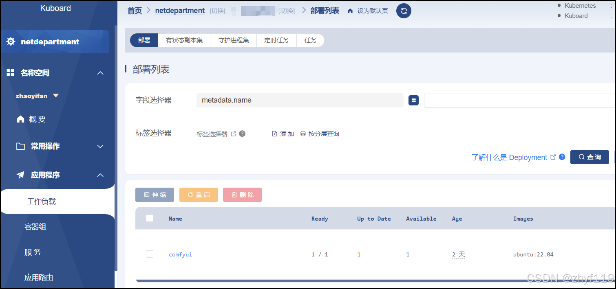This screenshot has width=616, height=289.
Task: Click the help icon after Deployment link
Action: pyautogui.click(x=562, y=157)
